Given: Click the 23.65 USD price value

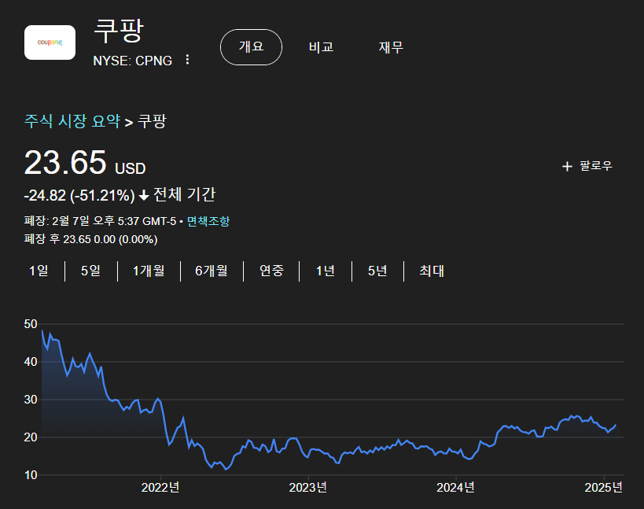Looking at the screenshot, I should [x=85, y=163].
